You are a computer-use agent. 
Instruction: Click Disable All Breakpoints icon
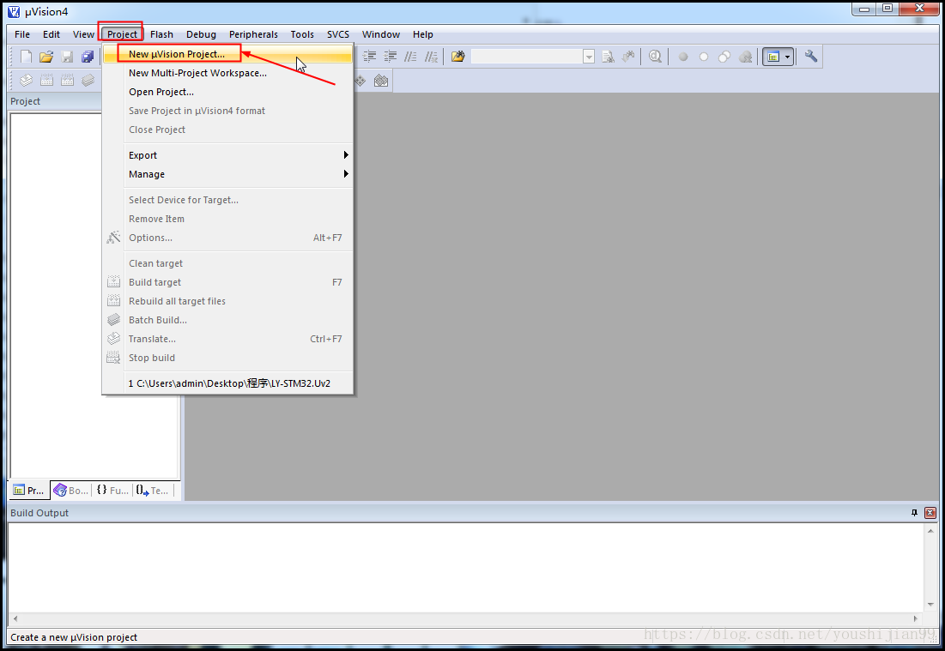tap(724, 57)
